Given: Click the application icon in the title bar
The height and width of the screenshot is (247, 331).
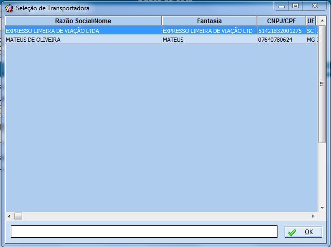Looking at the screenshot, I should [9, 8].
